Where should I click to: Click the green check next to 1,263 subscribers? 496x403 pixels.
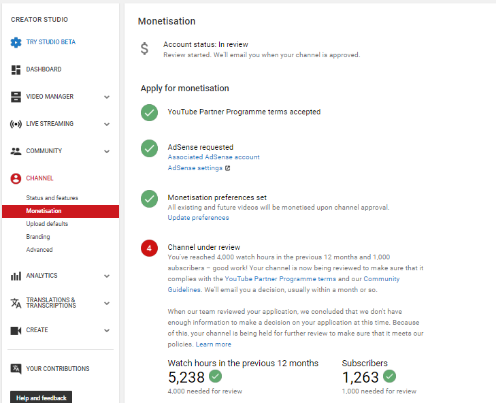[389, 376]
